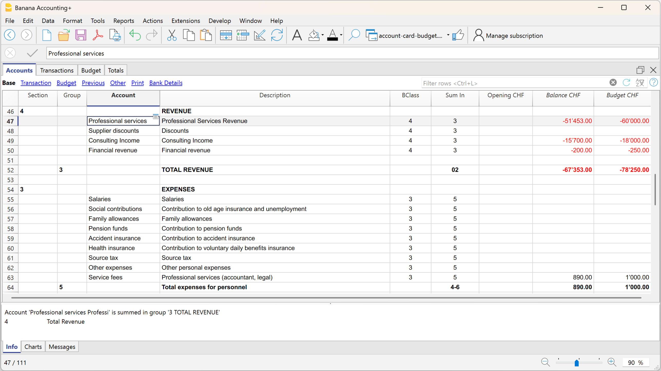Click the zoom level slider
The width and height of the screenshot is (661, 371).
pos(577,363)
